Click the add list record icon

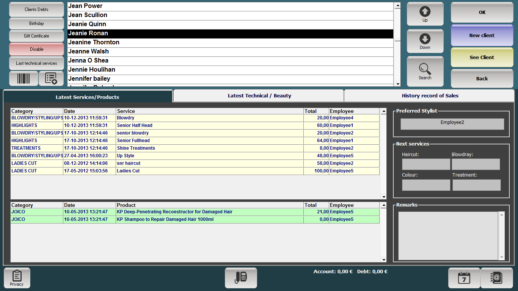tap(51, 78)
